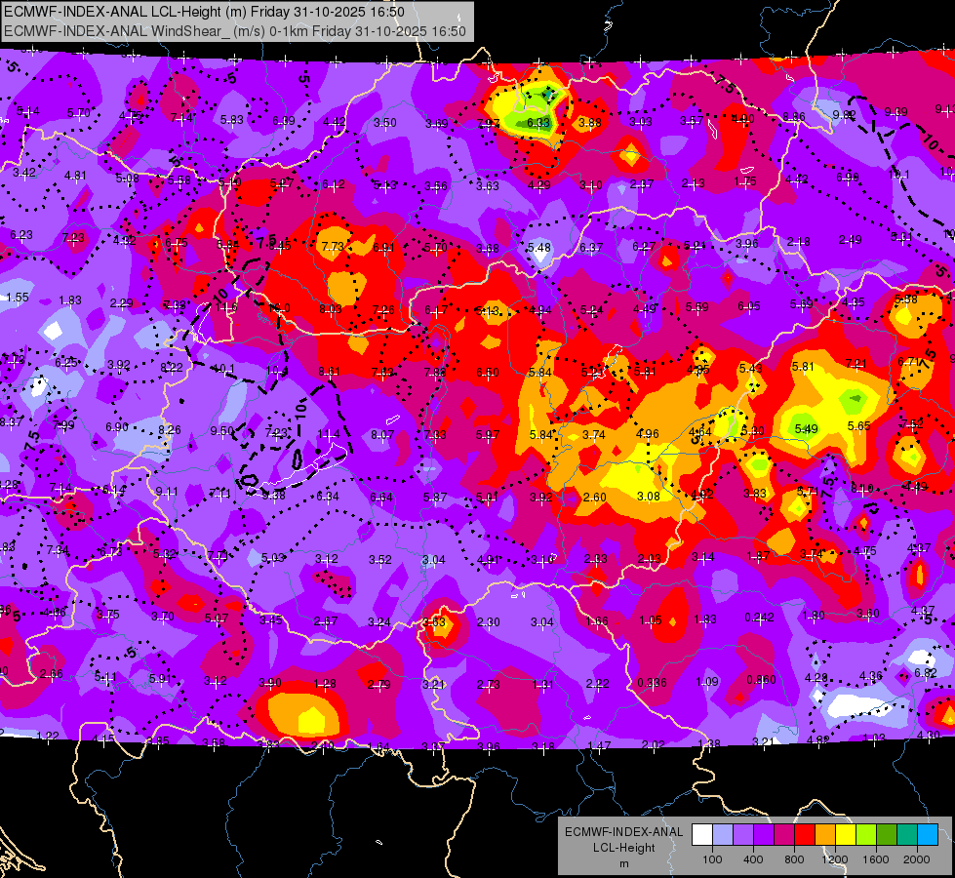The width and height of the screenshot is (955, 878).
Task: Click the legend tick label "1600"
Action: coord(876,859)
